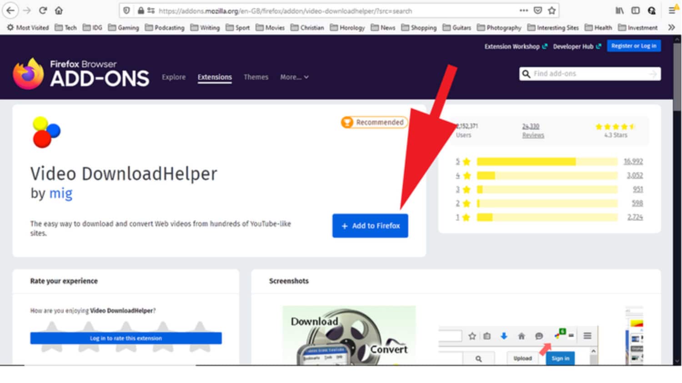The width and height of the screenshot is (682, 383).
Task: Open the Library bookshelf icon
Action: coord(620,10)
